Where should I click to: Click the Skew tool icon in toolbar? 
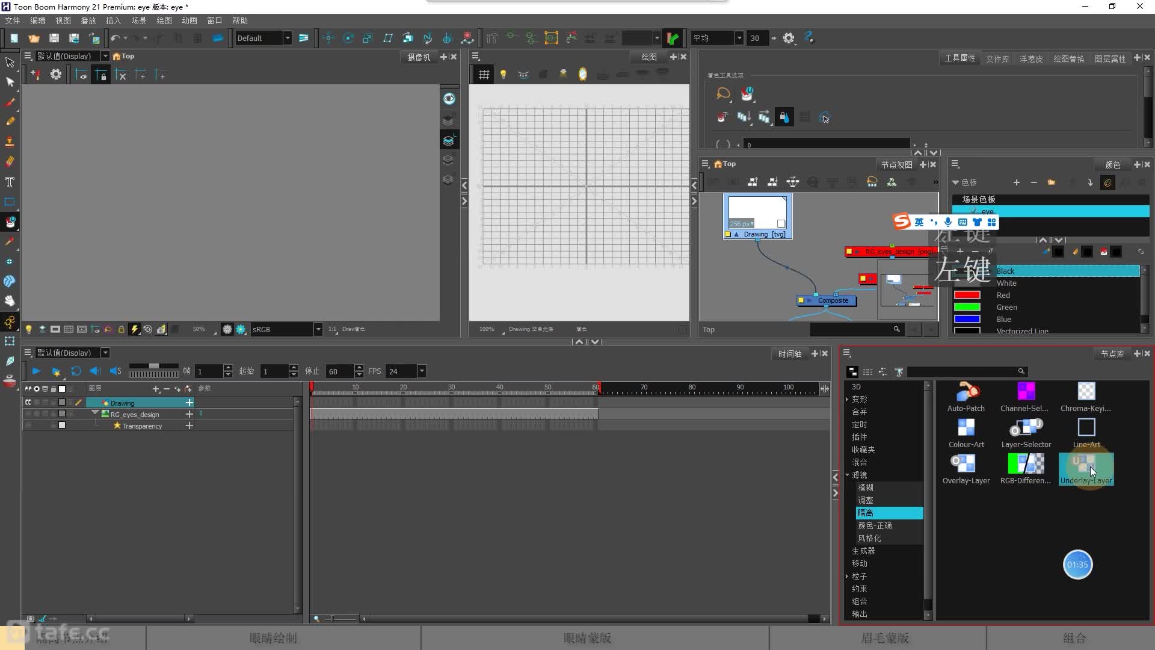387,38
